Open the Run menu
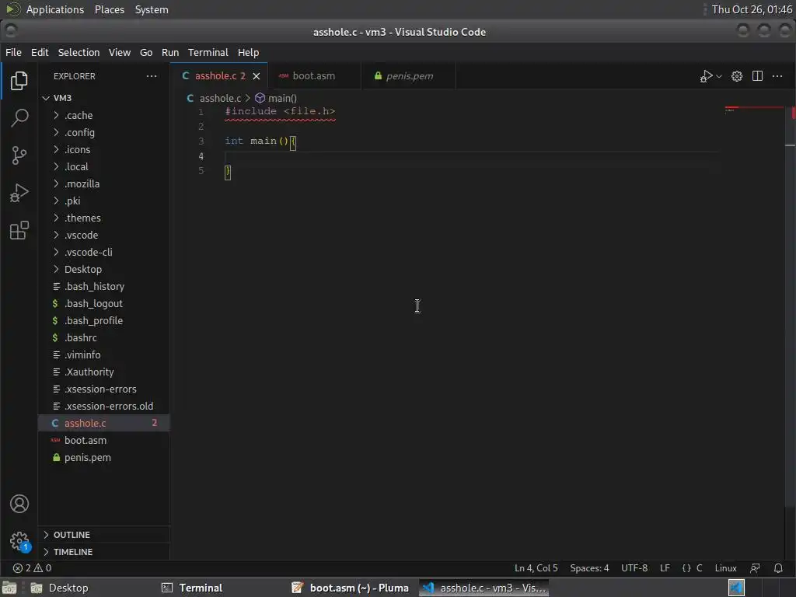This screenshot has height=597, width=796. pyautogui.click(x=170, y=52)
